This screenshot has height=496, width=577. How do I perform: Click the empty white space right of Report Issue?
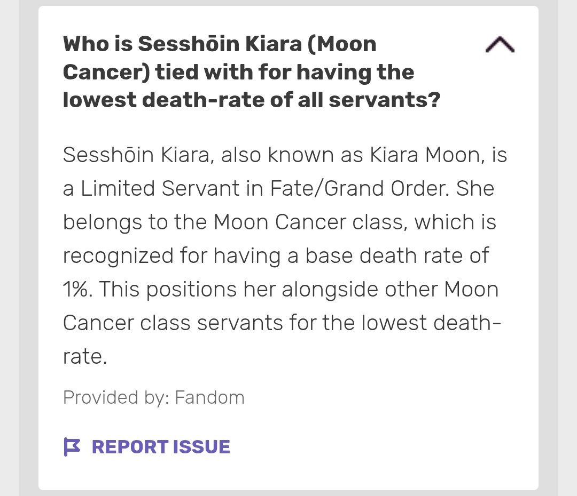(383, 447)
